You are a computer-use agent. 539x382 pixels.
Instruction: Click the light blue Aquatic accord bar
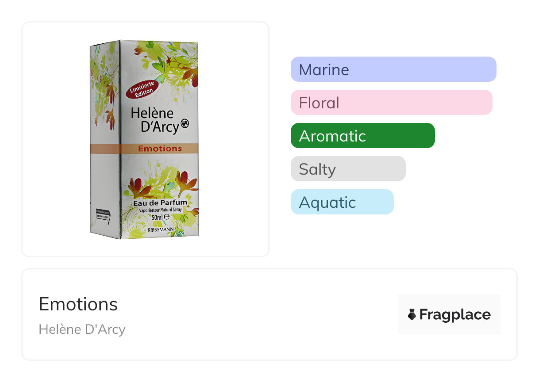point(342,202)
